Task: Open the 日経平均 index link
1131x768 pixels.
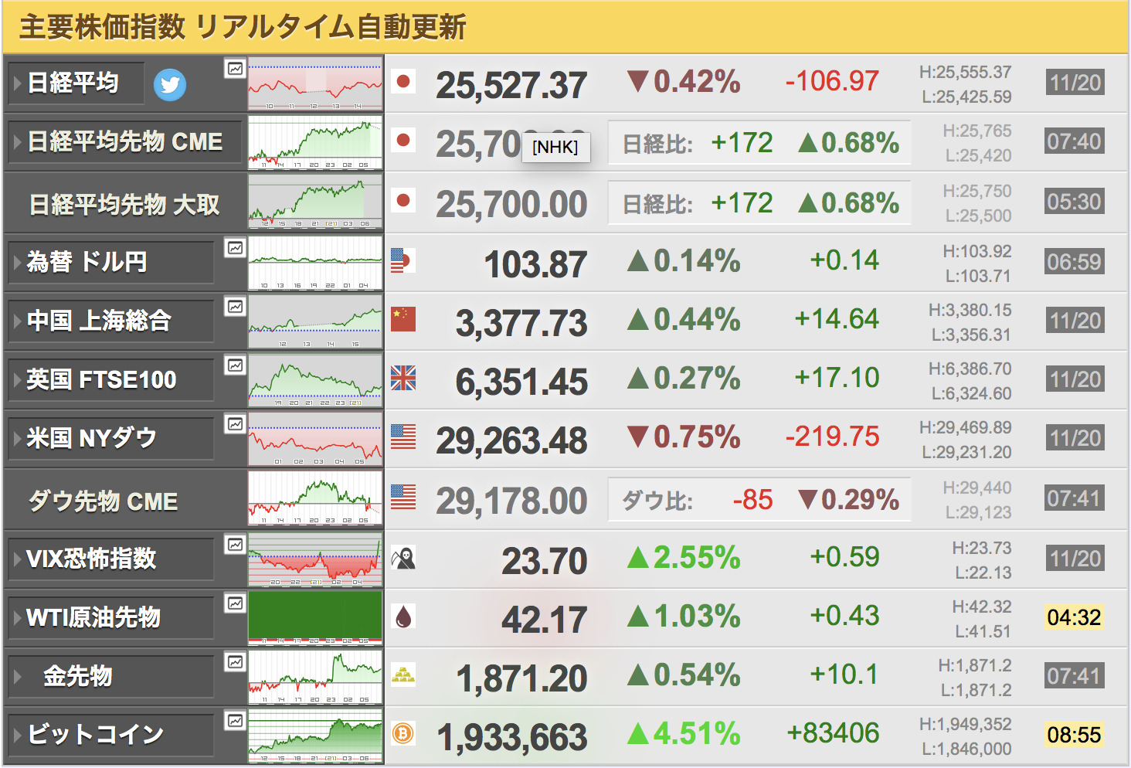Action: click(73, 83)
